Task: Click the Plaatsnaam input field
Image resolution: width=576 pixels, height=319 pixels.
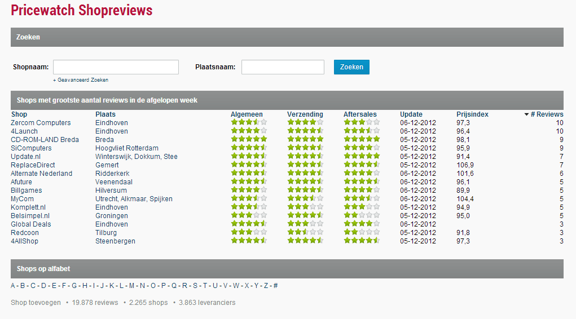Action: [283, 67]
